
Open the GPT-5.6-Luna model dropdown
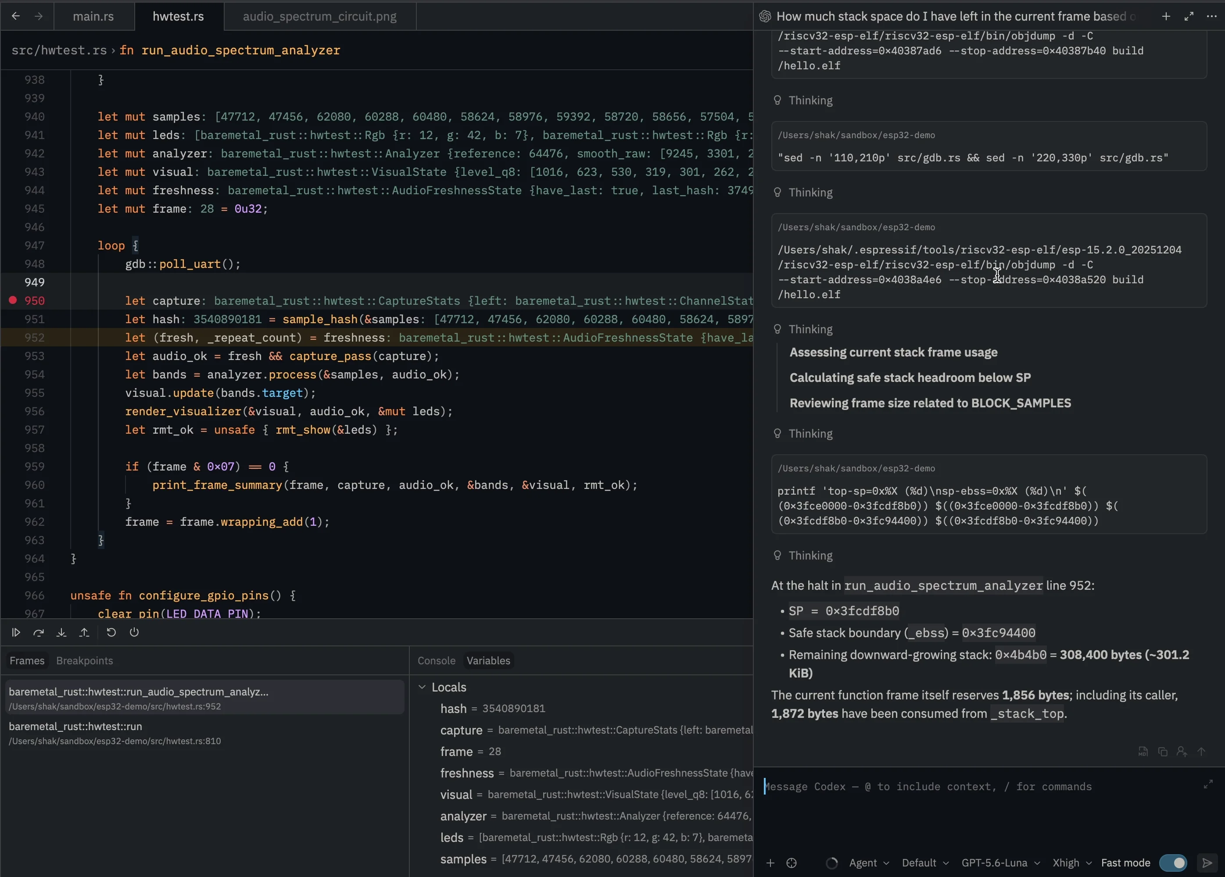1000,863
